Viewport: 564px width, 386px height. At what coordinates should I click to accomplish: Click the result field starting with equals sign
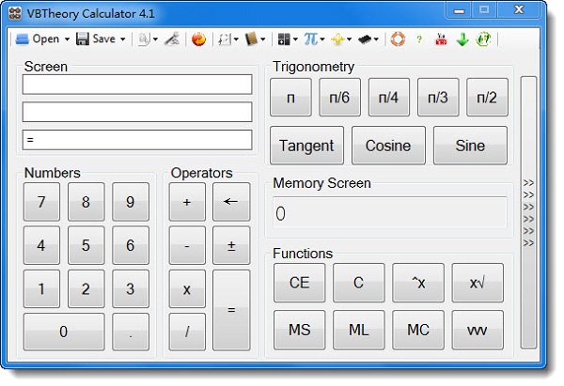(137, 139)
